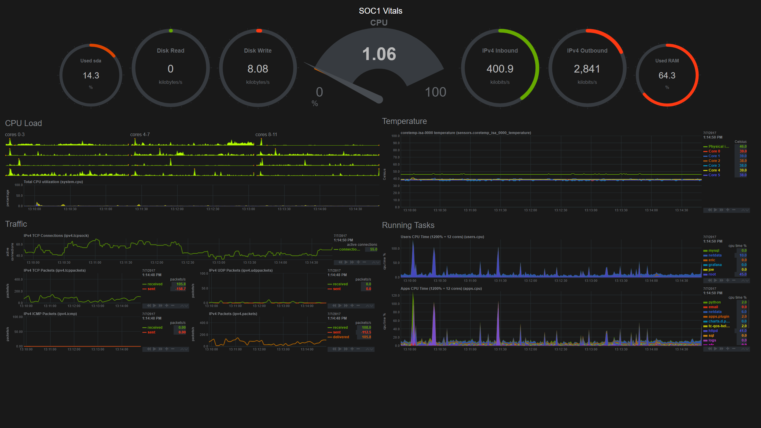The image size is (761, 428).
Task: Toggle the Core 0 temperature series
Action: pyautogui.click(x=714, y=151)
